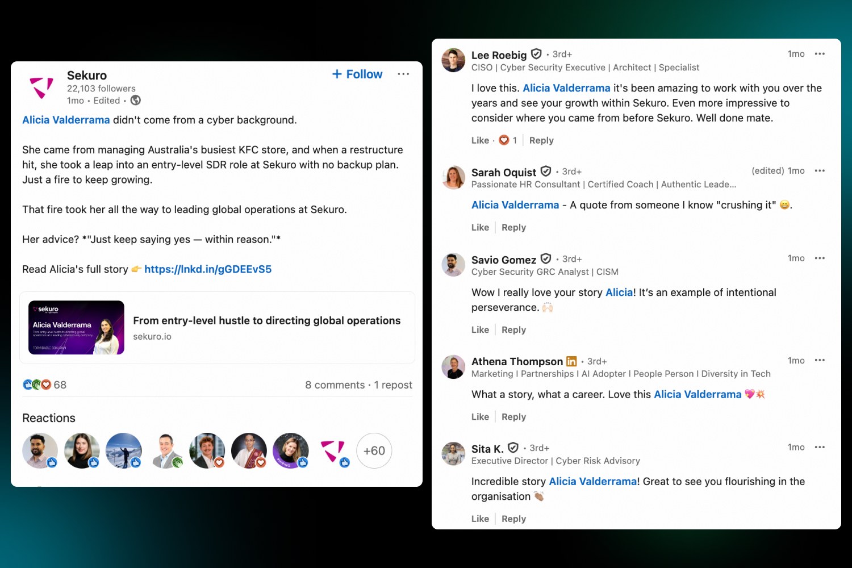Open Alicia Valderrama mention in the Sekuro post
The image size is (852, 568).
[66, 120]
